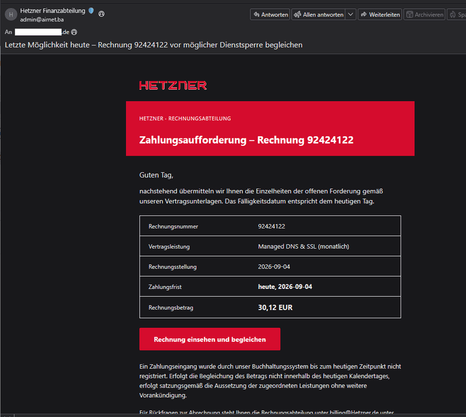Click the Zahlungsfrist value heute, 2026-09-04

[x=285, y=287]
